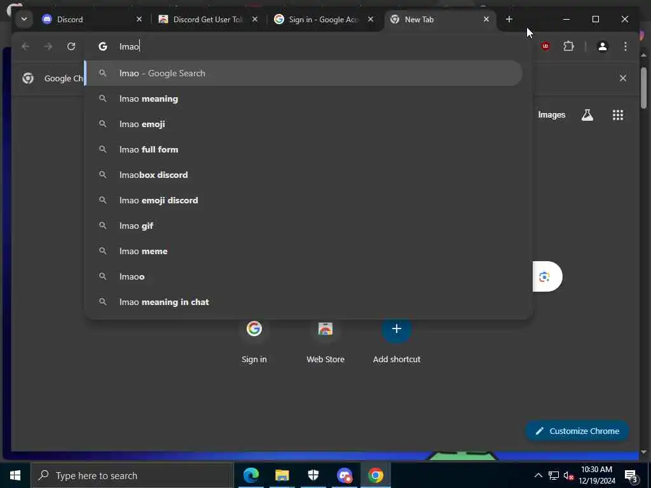Go forward to next page

point(48,46)
